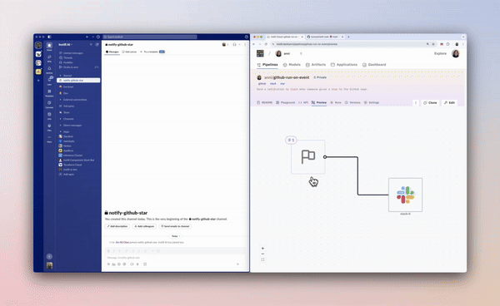Click the message input field

click(x=175, y=257)
